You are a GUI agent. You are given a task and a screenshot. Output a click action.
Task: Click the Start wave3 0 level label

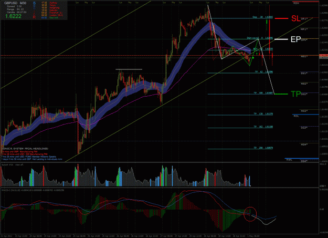[260, 38]
